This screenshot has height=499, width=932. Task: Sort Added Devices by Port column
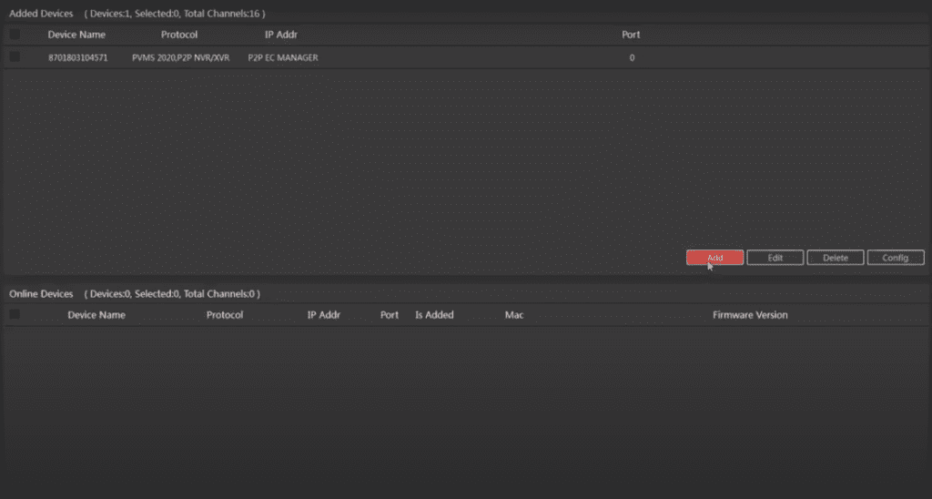631,35
